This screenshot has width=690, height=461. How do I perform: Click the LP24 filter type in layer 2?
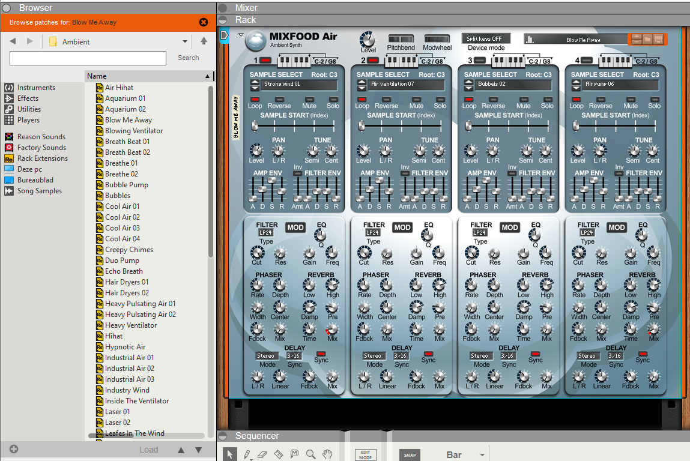point(372,233)
